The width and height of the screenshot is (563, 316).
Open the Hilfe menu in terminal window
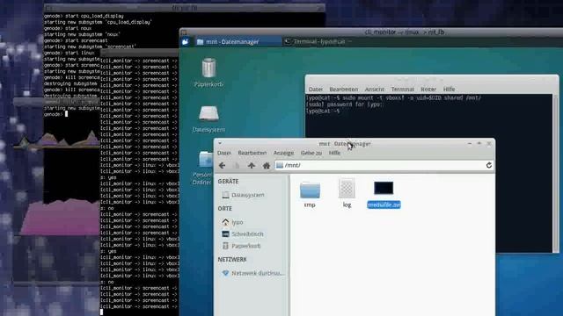click(x=449, y=90)
